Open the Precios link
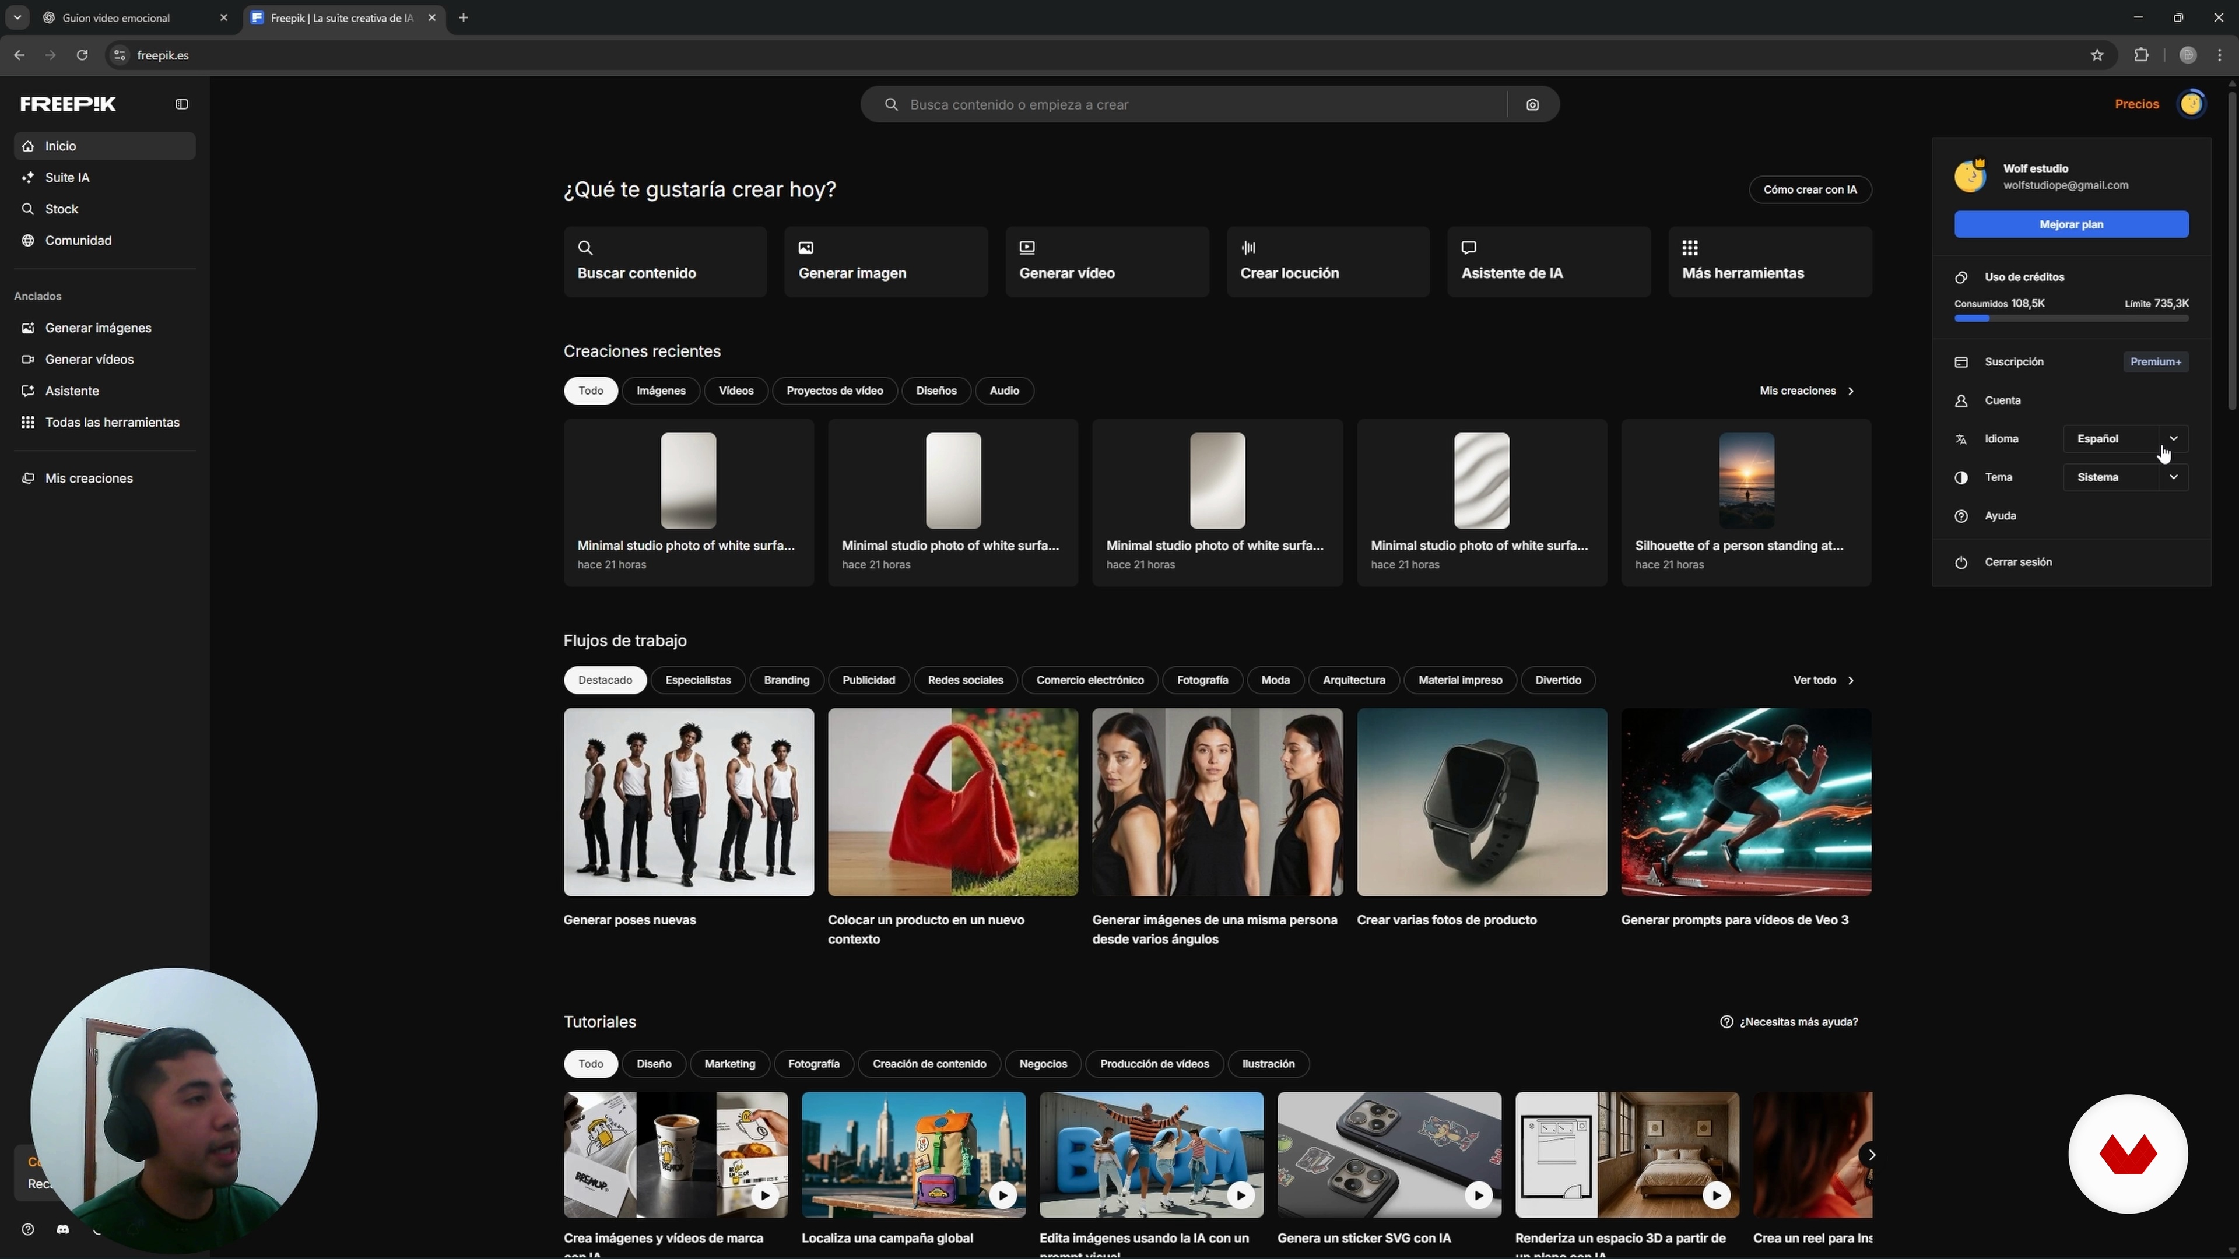The width and height of the screenshot is (2239, 1259). (2136, 104)
